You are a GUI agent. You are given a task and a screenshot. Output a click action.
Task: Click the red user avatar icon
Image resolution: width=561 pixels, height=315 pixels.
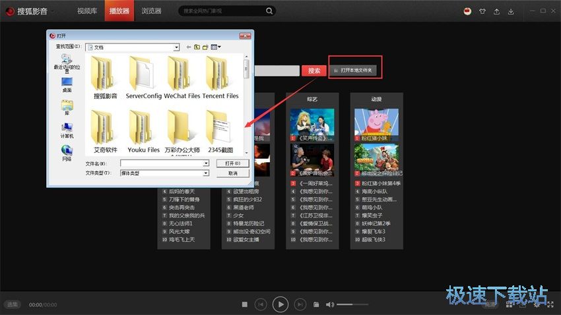(467, 11)
